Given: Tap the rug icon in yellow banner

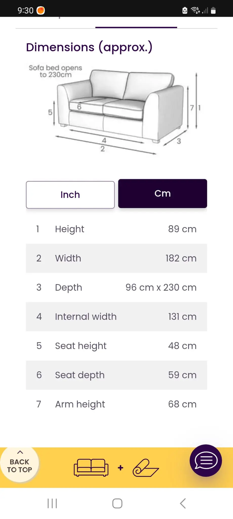Looking at the screenshot, I should click(145, 468).
